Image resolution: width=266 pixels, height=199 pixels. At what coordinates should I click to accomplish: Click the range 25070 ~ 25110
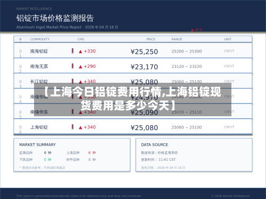pos(187,112)
